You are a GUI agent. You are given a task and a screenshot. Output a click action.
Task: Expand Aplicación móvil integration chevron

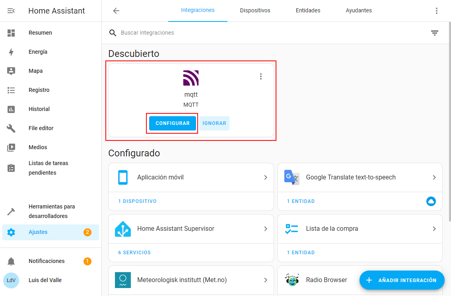tap(266, 177)
